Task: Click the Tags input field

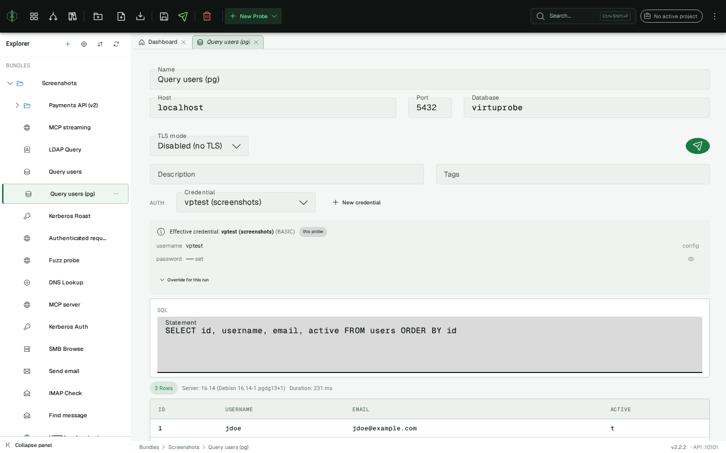Action: (573, 174)
